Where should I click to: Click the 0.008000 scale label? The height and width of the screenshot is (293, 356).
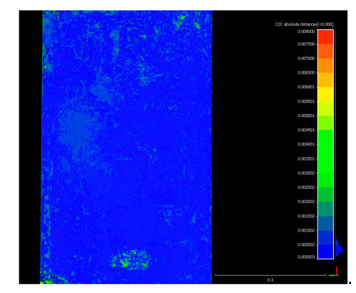point(306,31)
